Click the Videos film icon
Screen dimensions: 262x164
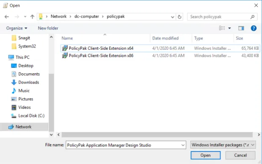click(x=14, y=108)
